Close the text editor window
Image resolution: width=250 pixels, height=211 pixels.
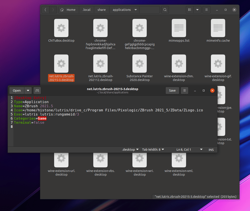(x=212, y=91)
